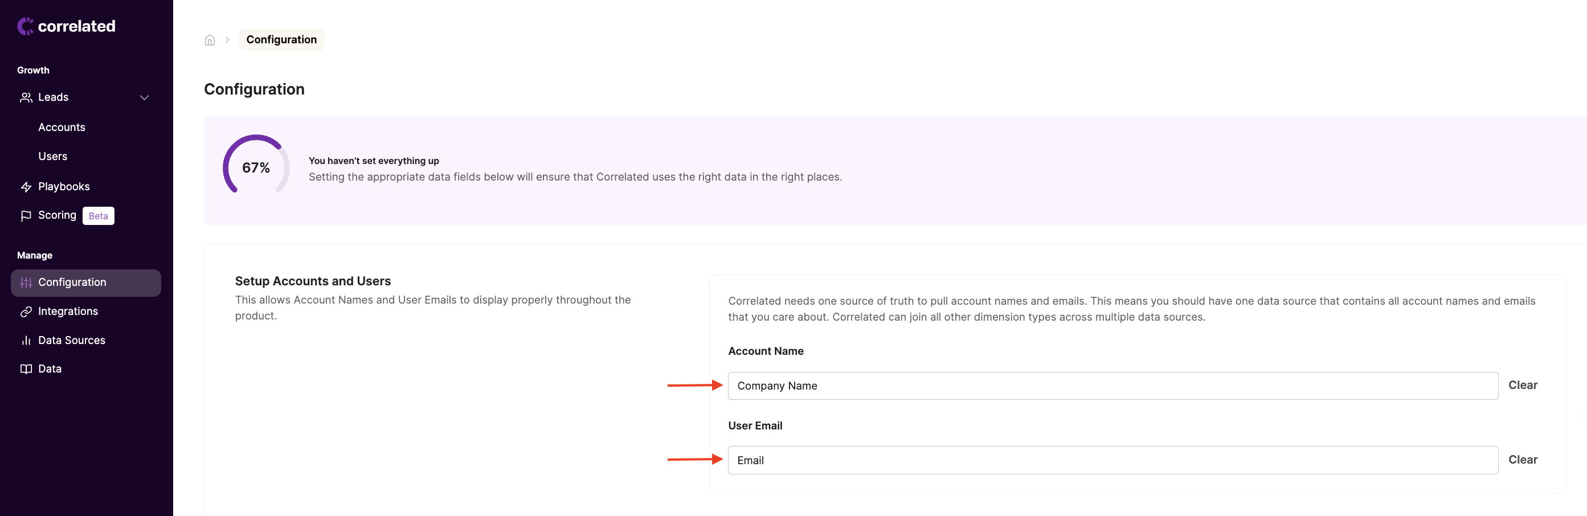1587x516 pixels.
Task: Click the Data Sources bar chart icon
Action: coord(26,341)
